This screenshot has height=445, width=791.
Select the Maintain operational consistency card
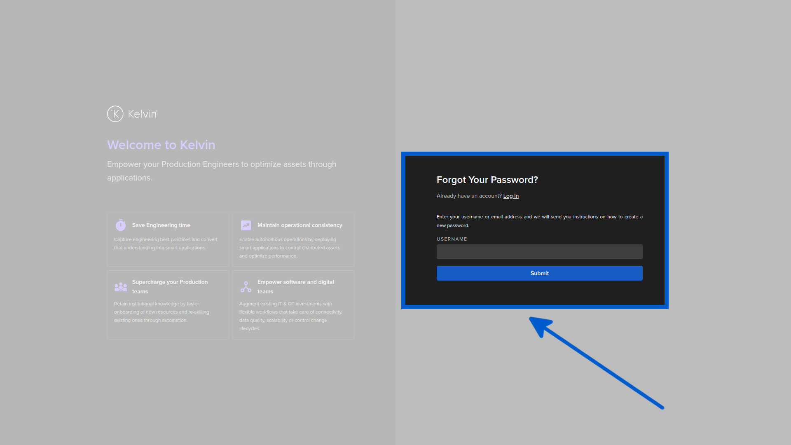tap(293, 239)
